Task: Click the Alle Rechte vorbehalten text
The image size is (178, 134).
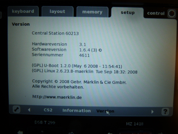Action: 58,87
